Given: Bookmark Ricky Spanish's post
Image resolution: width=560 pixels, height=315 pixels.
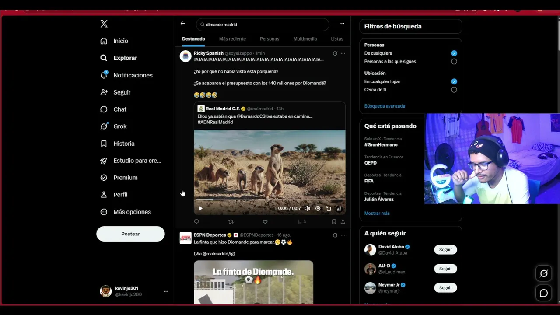Looking at the screenshot, I should (334, 222).
